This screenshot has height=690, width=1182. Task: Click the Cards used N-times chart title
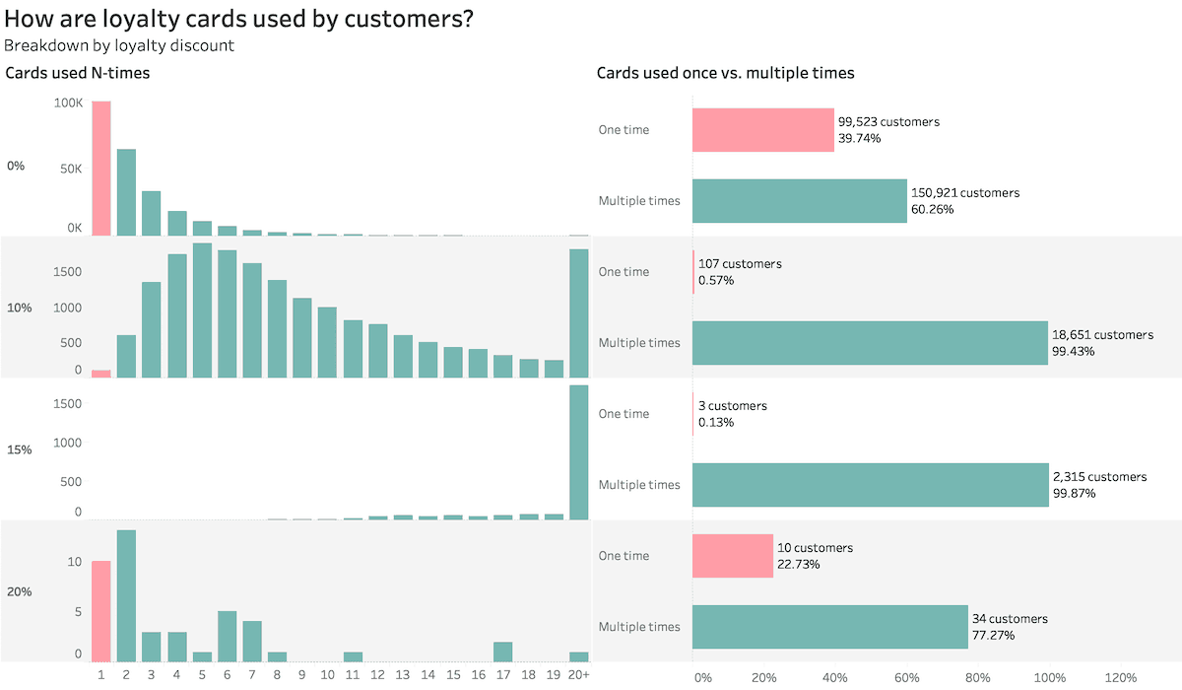[x=78, y=73]
